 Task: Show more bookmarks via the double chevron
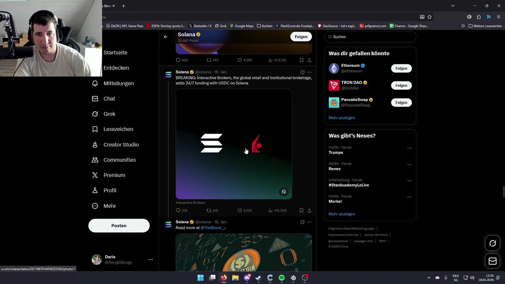point(463,26)
